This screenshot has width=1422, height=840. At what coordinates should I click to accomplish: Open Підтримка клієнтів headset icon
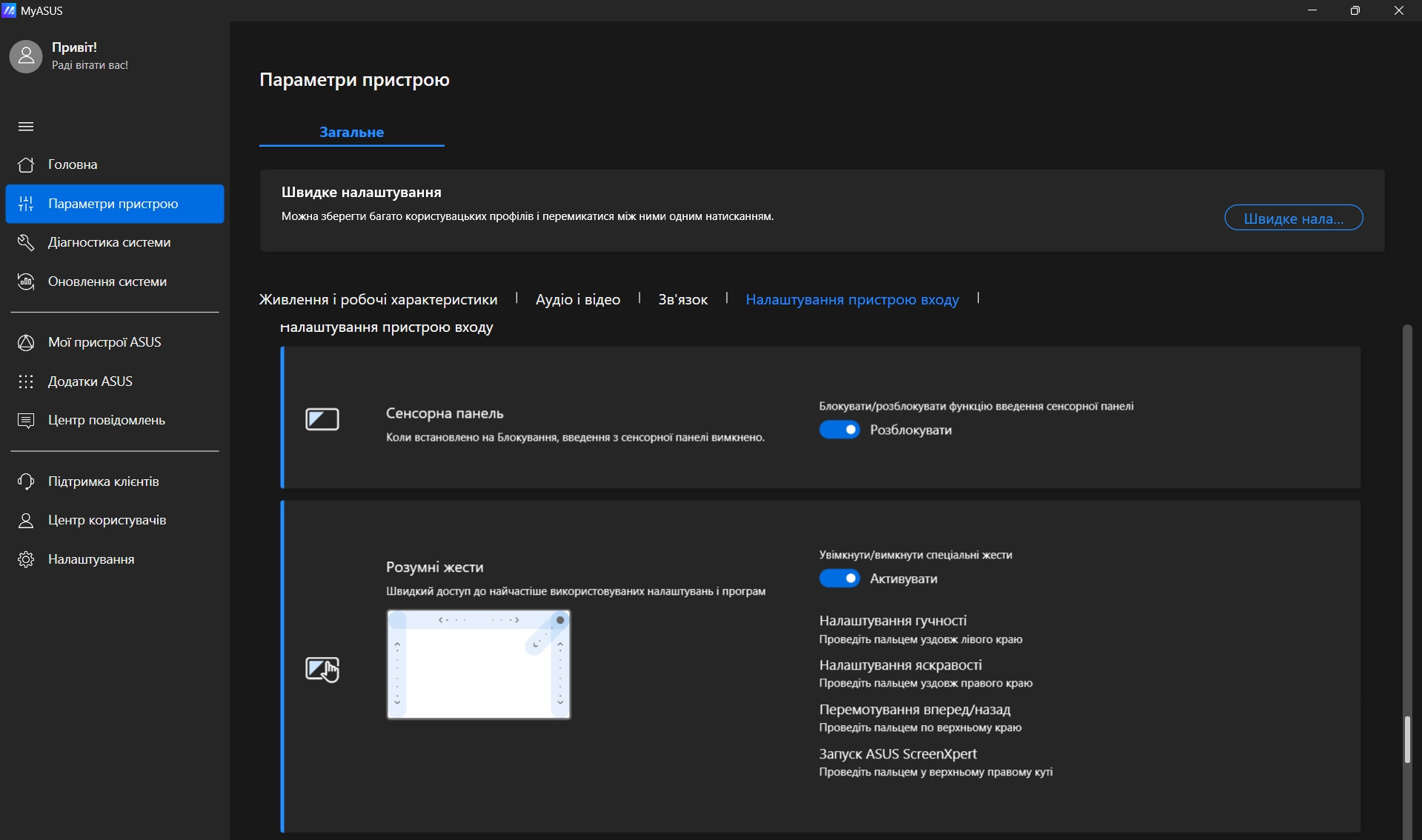click(26, 481)
